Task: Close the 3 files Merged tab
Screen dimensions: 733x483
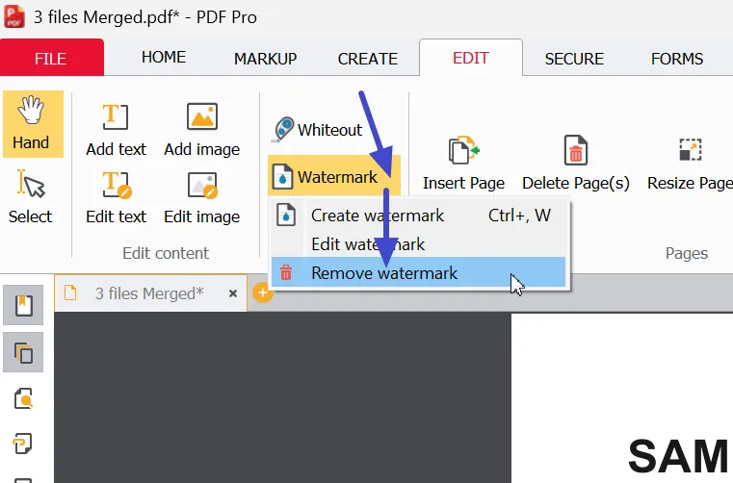Action: tap(233, 293)
